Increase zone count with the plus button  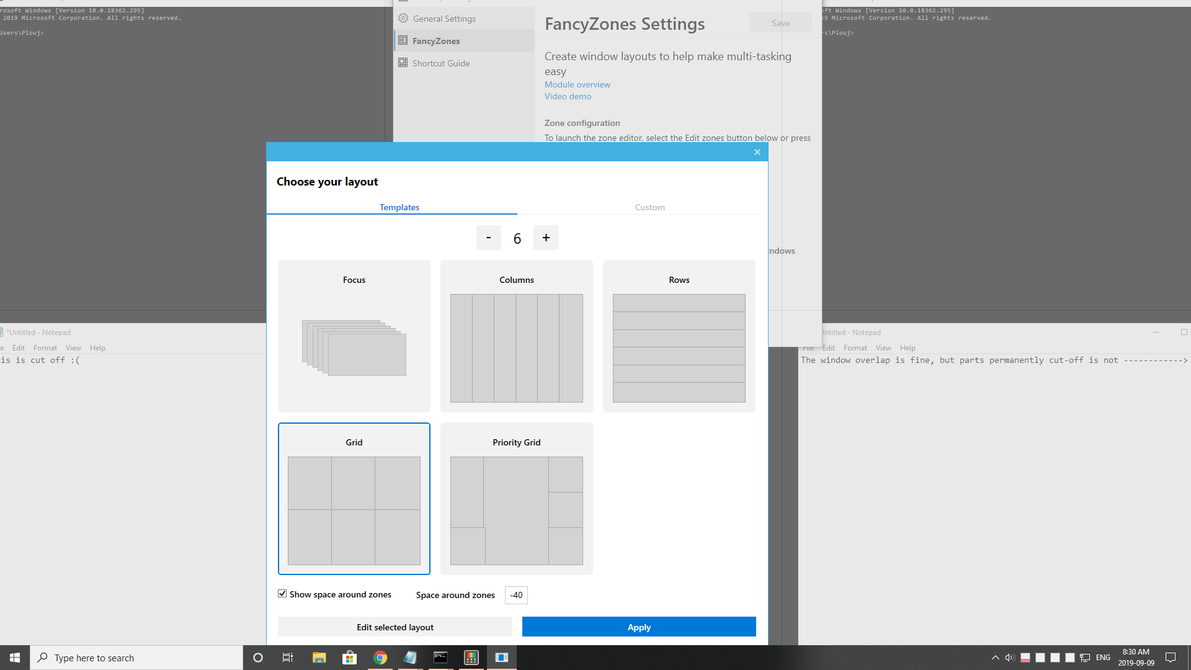[x=546, y=238]
